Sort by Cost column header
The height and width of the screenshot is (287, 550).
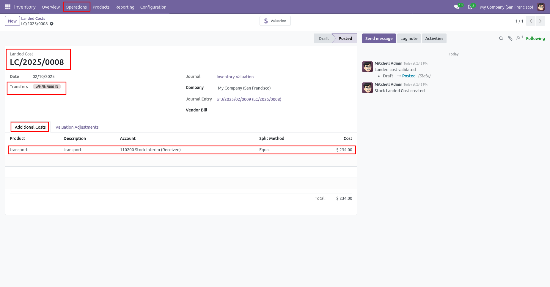(348, 138)
